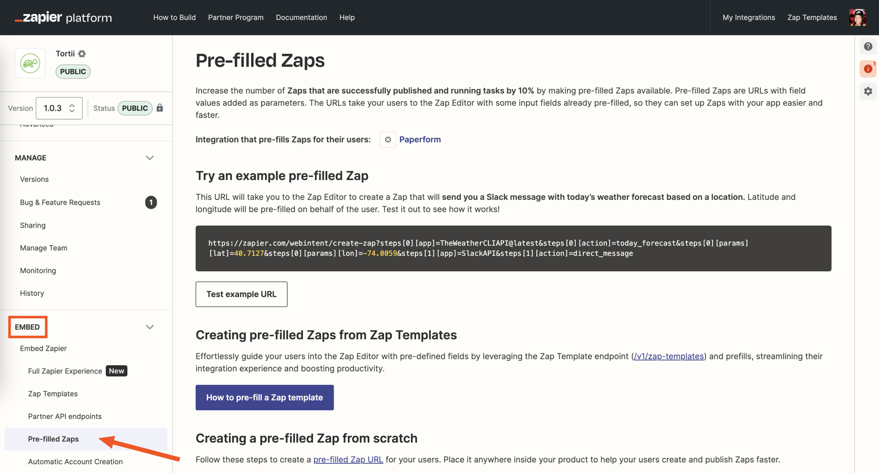879x473 pixels.
Task: Click the gear icon beside Tortii
Action: click(x=82, y=53)
